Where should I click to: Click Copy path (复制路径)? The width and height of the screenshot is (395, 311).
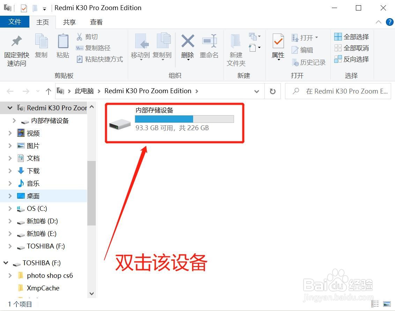[x=93, y=48]
